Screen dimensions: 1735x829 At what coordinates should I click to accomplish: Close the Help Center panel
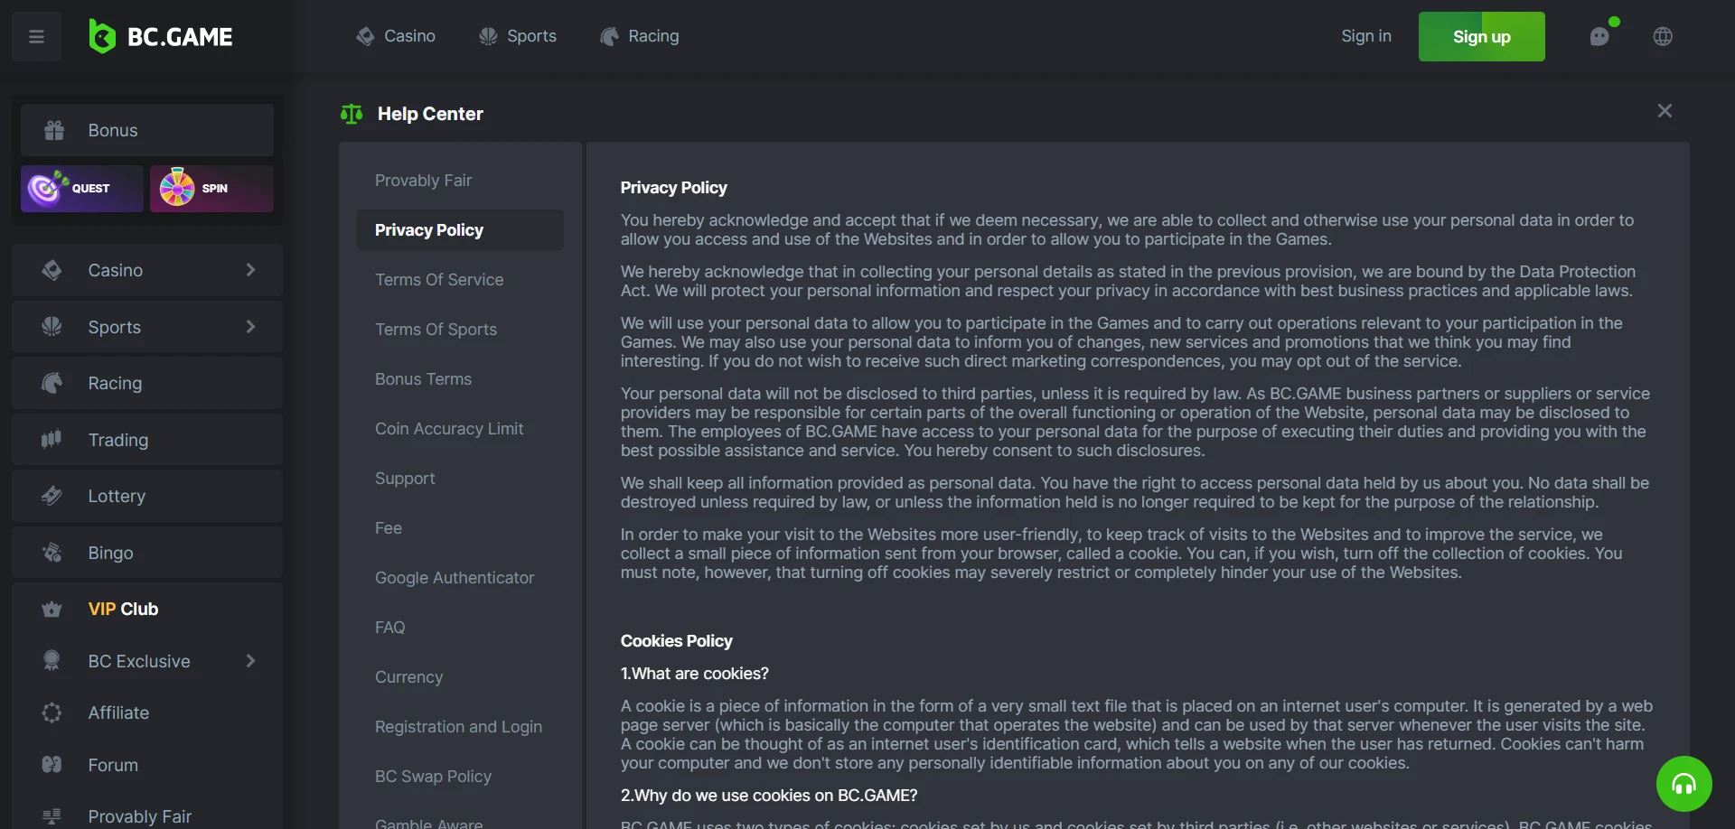[1665, 111]
